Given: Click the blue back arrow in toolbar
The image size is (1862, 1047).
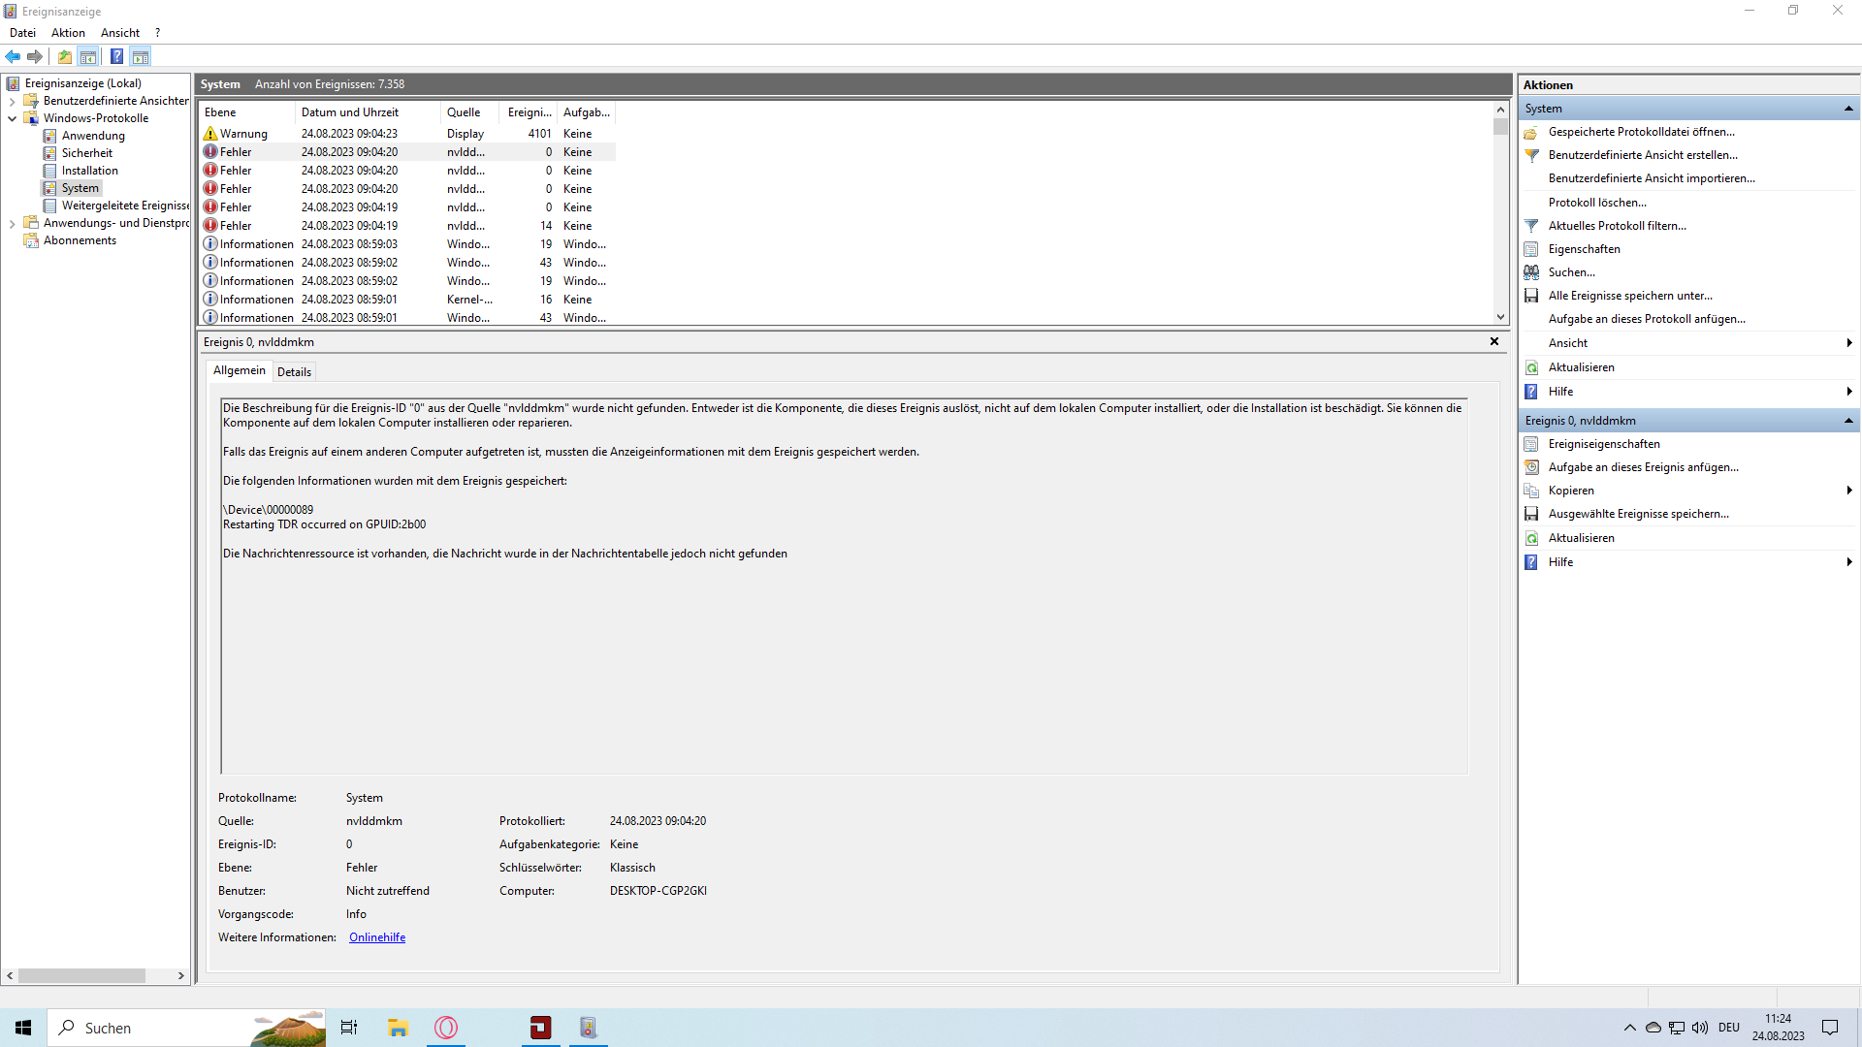Looking at the screenshot, I should click(13, 56).
